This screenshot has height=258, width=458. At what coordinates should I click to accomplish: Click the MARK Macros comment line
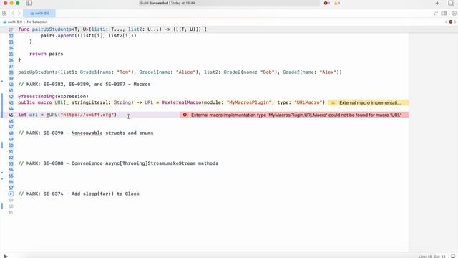(84, 85)
